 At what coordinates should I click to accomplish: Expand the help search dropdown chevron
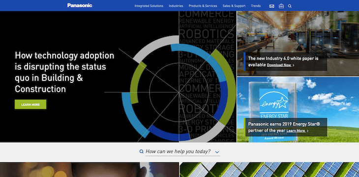(217, 152)
